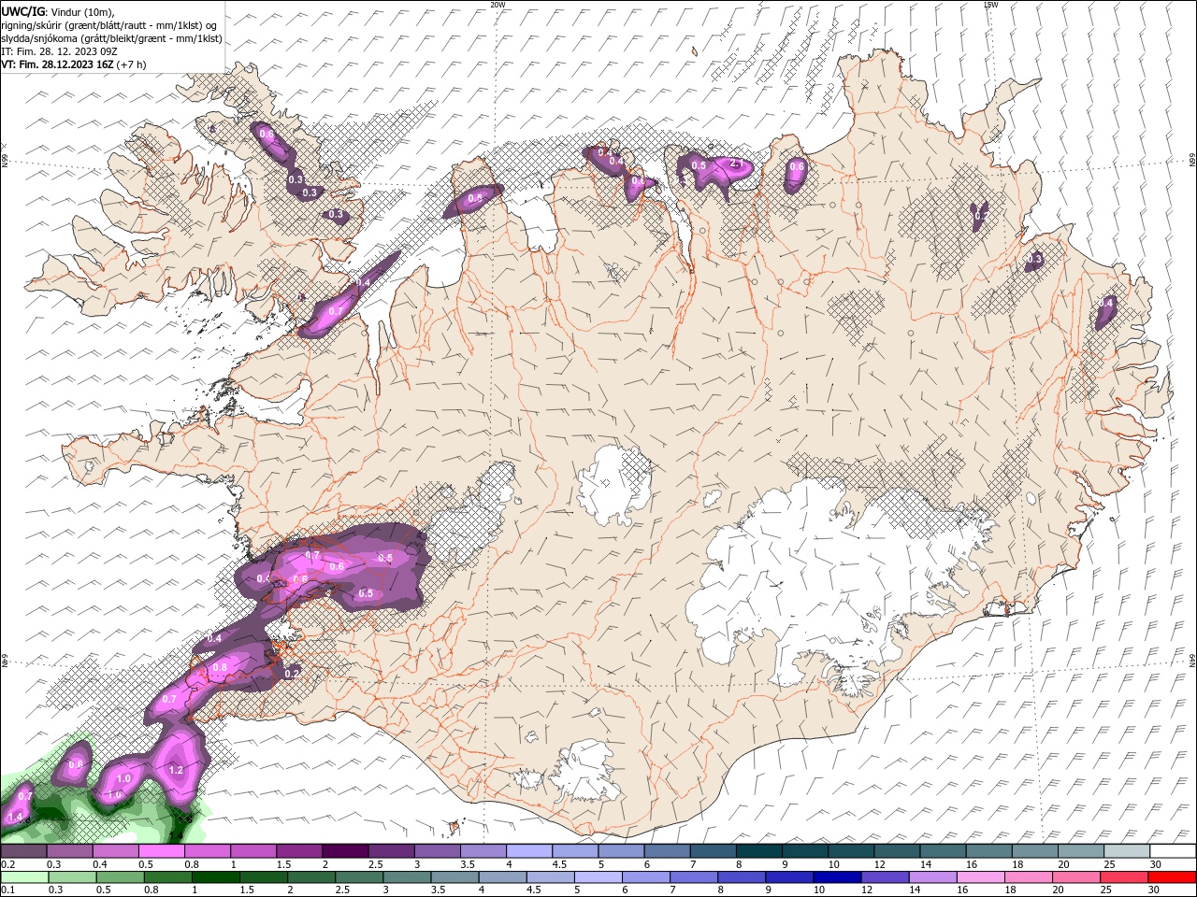1197x897 pixels.
Task: Click the bottom legend row label 0.1
Action: click(x=7, y=890)
